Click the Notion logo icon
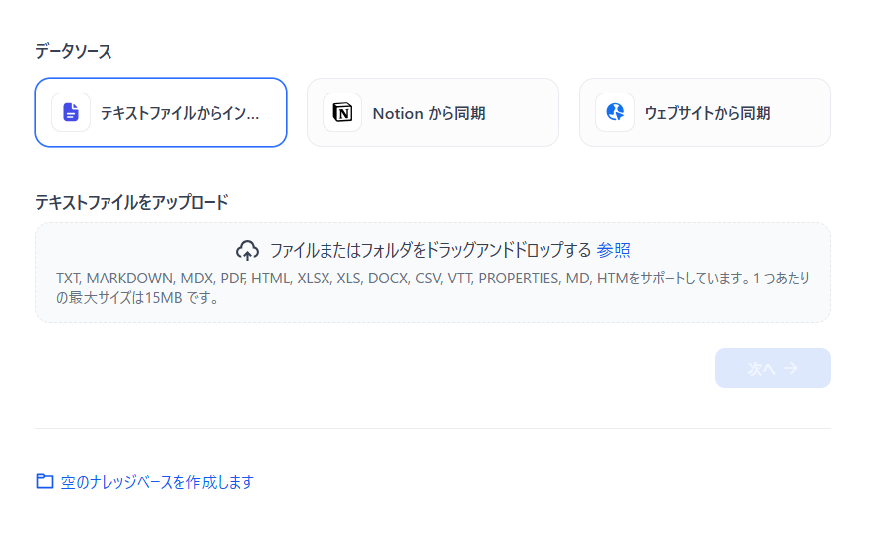The height and width of the screenshot is (560, 869). point(342,112)
